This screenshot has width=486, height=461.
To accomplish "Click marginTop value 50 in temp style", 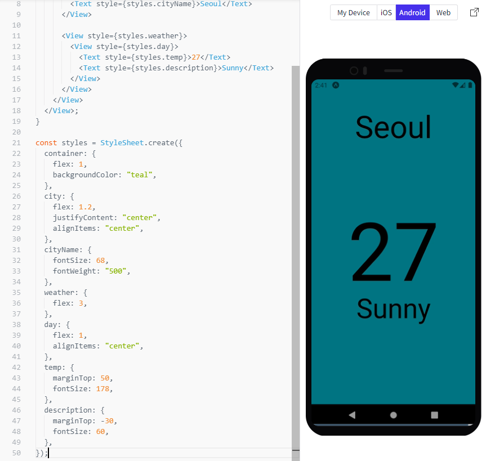I will [105, 378].
